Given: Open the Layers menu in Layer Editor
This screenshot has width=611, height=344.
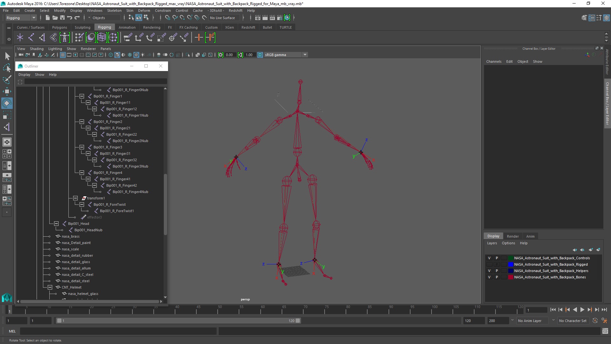Looking at the screenshot, I should pos(492,243).
